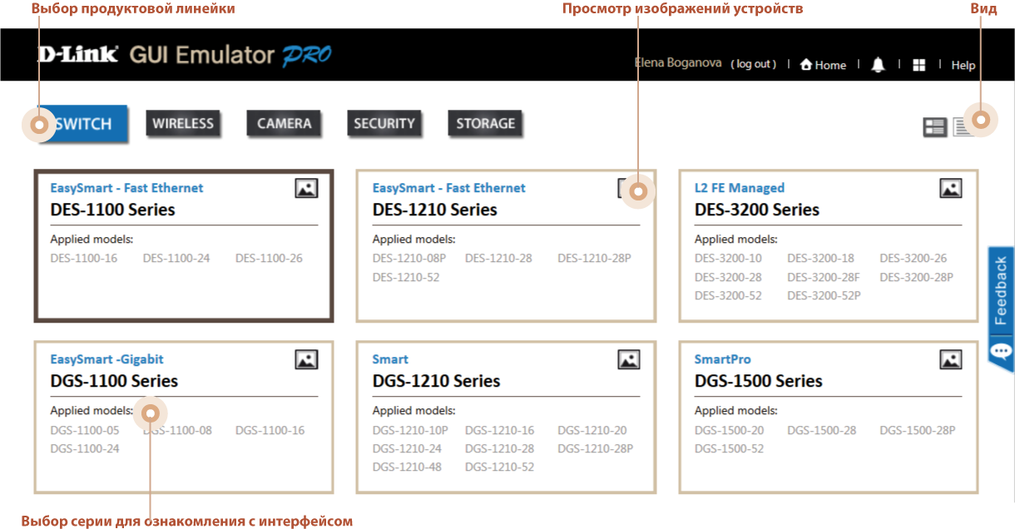Open the apps grid icon in the header
The width and height of the screenshot is (1015, 529).
point(918,64)
